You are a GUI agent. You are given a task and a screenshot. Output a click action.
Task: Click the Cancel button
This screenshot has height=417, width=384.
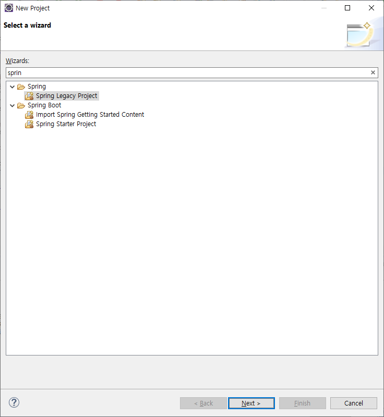(353, 403)
